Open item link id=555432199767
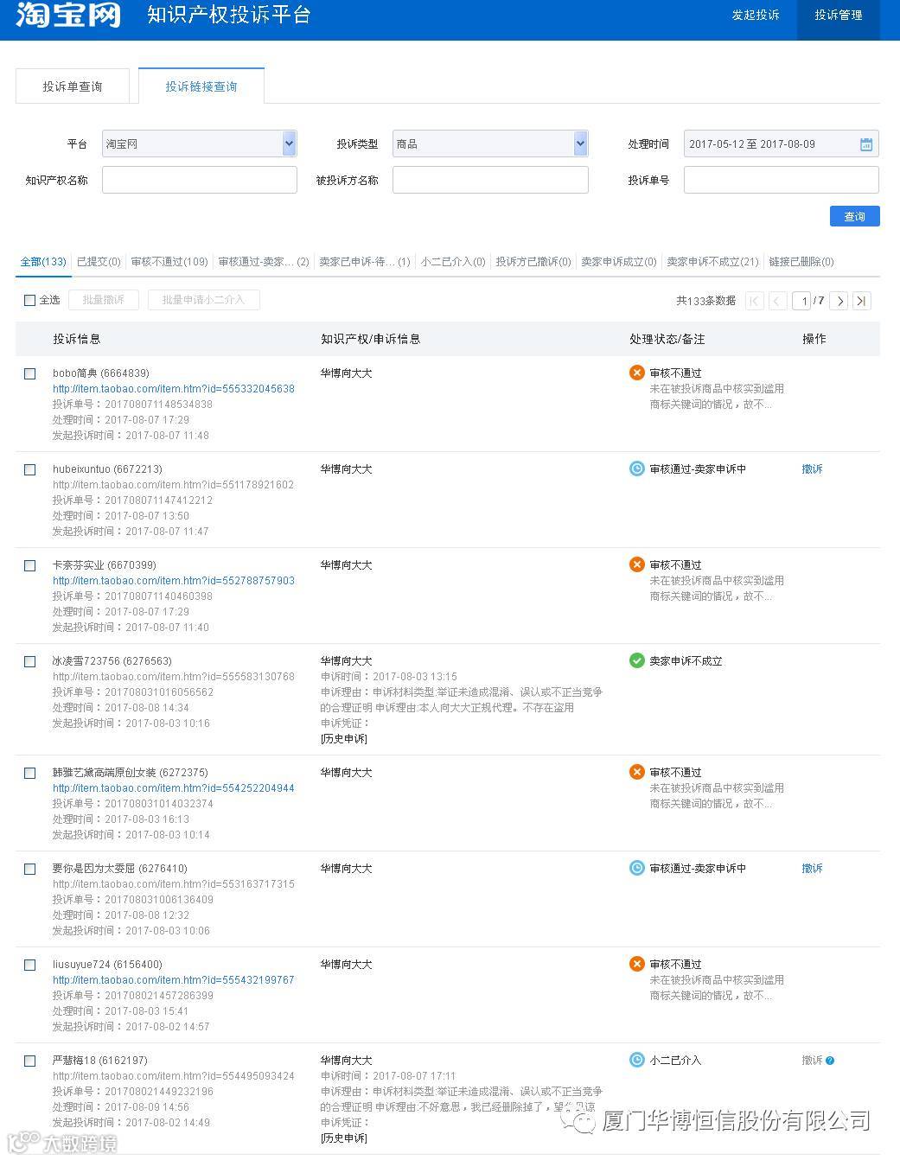 point(173,980)
